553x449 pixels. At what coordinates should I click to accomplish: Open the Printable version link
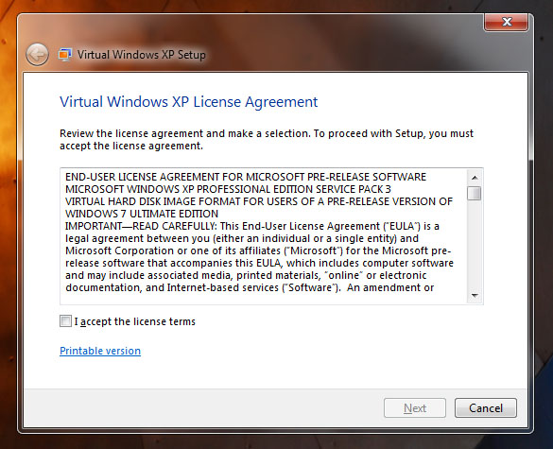[100, 351]
